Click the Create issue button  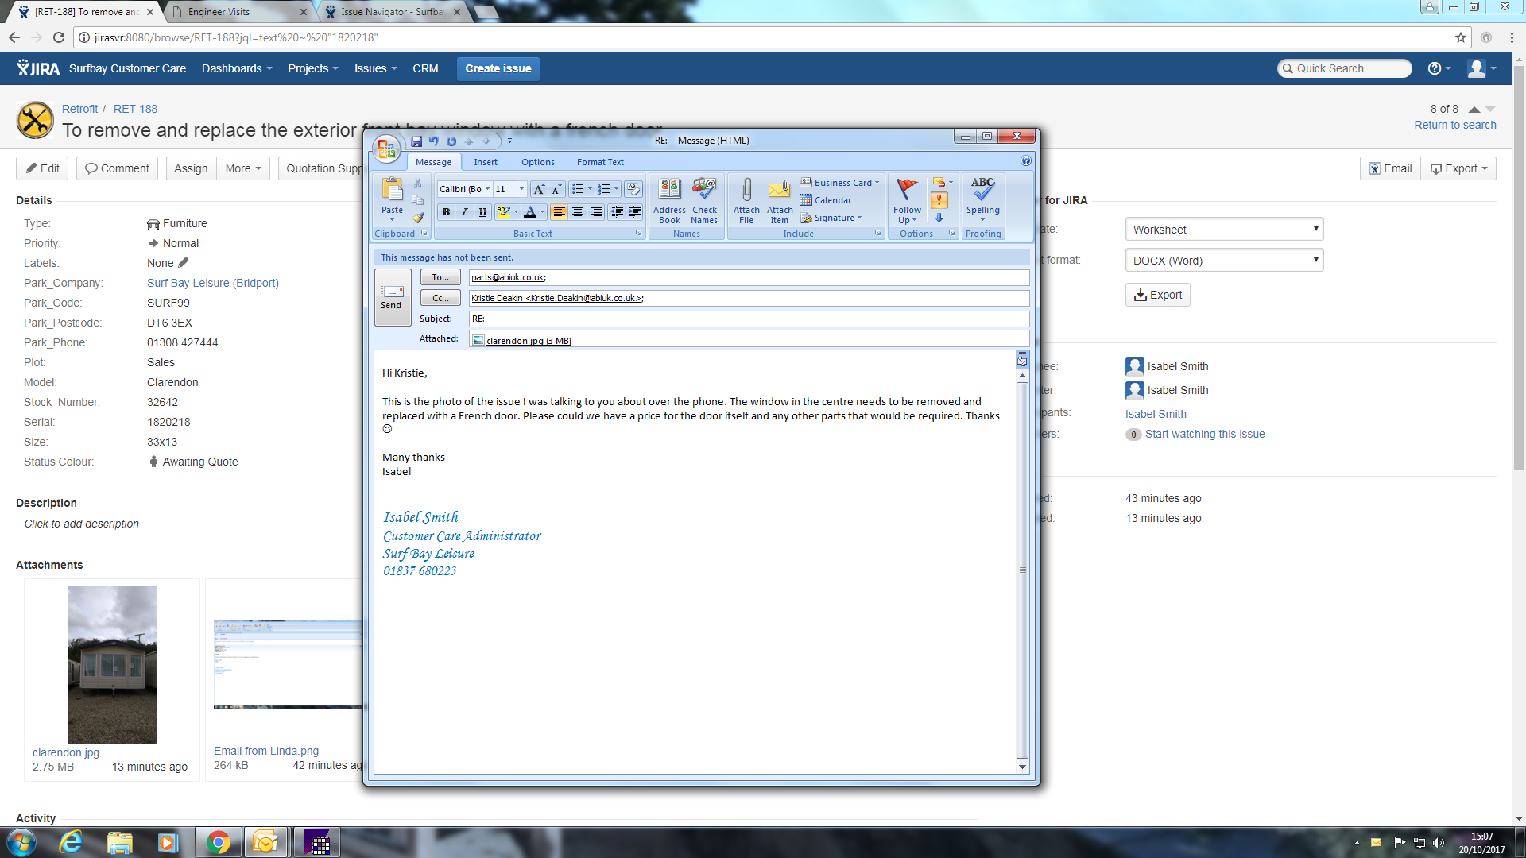(498, 68)
